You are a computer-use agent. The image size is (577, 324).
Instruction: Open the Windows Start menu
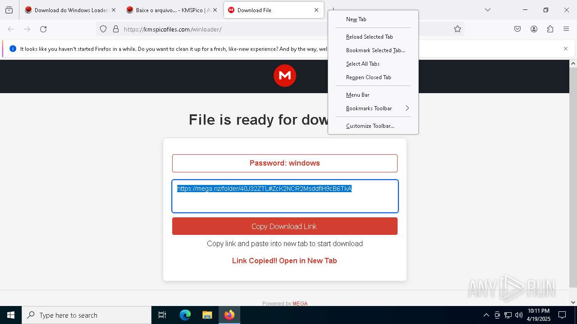(x=11, y=315)
